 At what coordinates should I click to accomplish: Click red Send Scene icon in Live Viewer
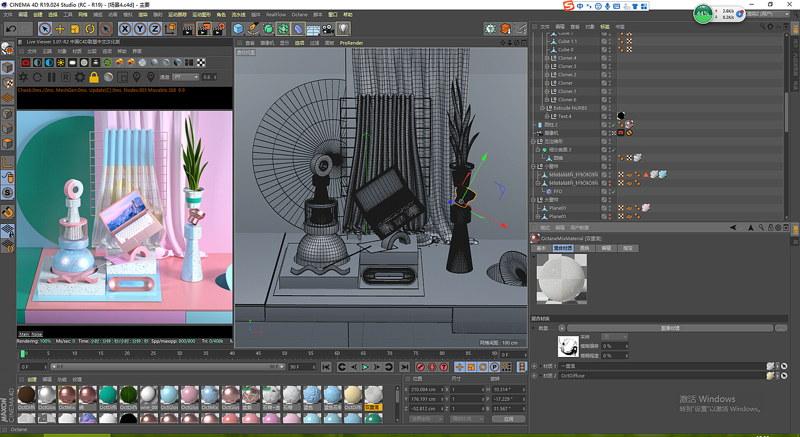point(26,63)
